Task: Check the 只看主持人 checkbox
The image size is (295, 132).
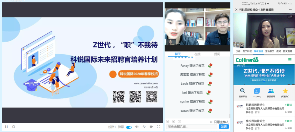Action: tap(211, 122)
